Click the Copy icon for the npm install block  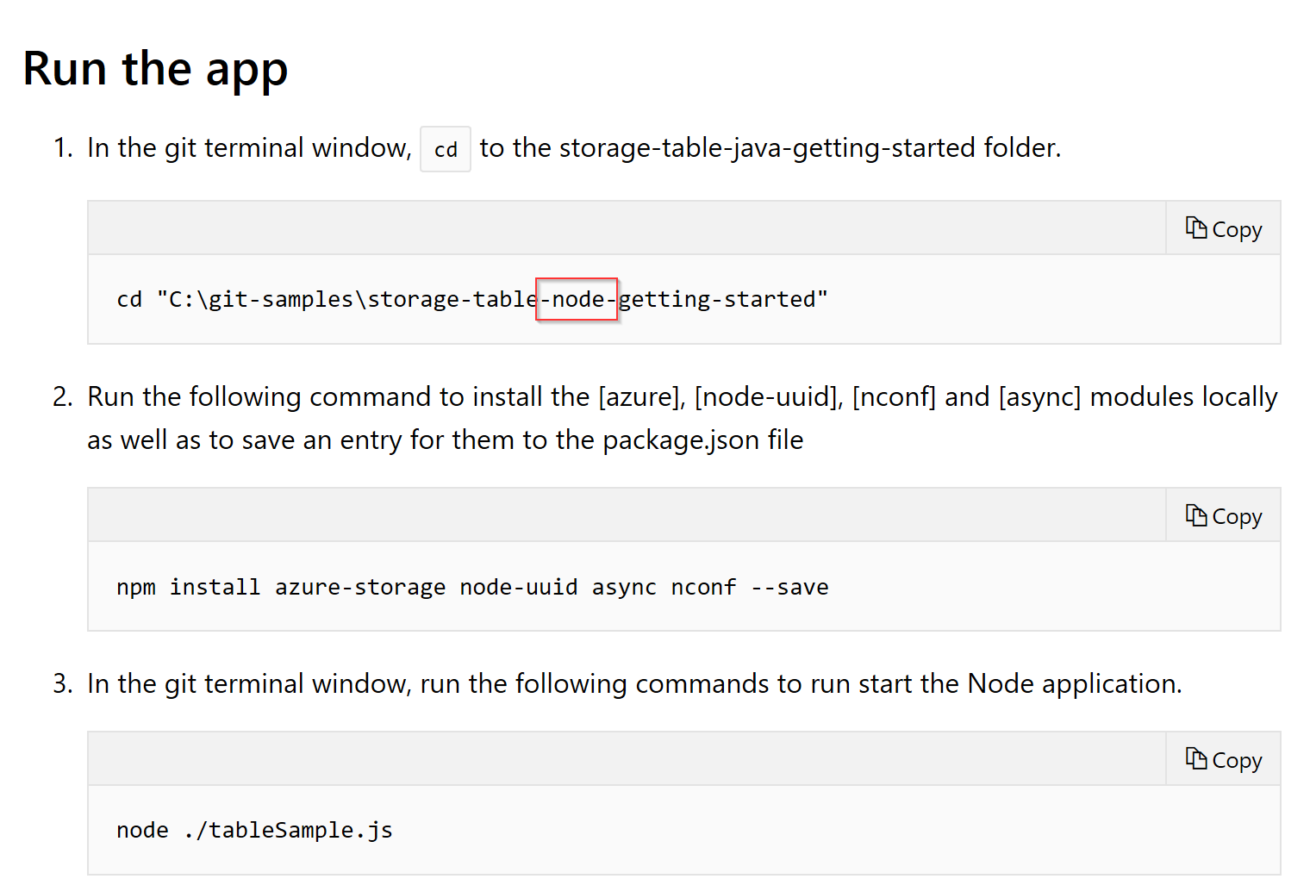(x=1198, y=514)
